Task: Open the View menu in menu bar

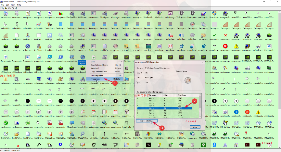Action: click(13, 5)
